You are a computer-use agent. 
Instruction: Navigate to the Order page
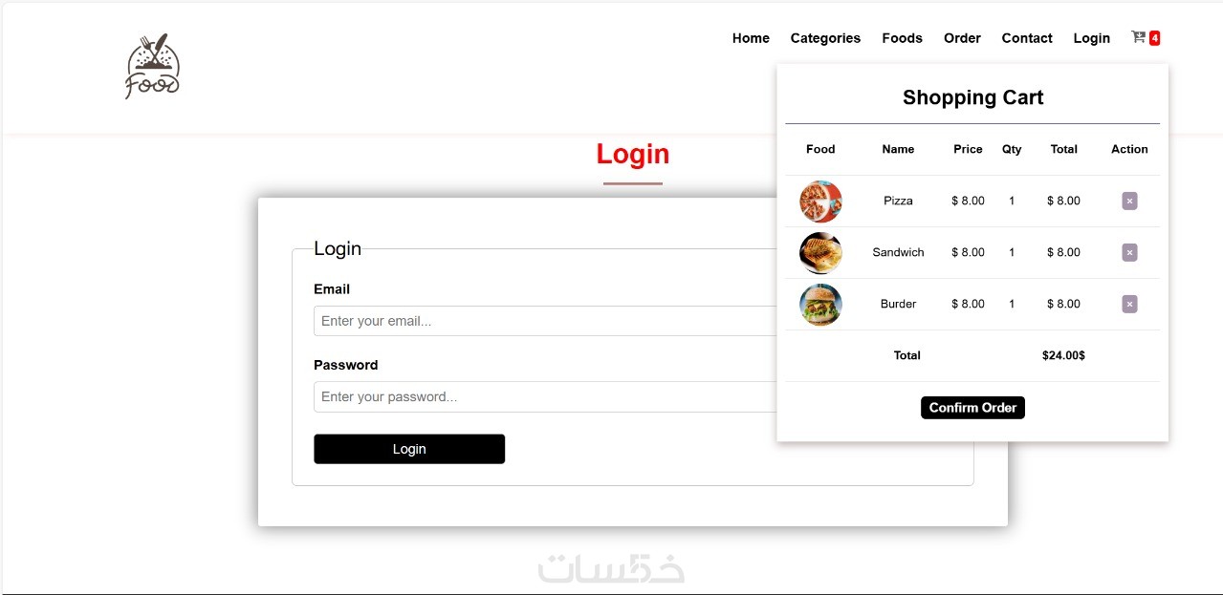[962, 38]
